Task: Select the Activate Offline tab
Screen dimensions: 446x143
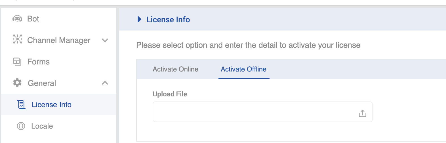Action: (243, 69)
